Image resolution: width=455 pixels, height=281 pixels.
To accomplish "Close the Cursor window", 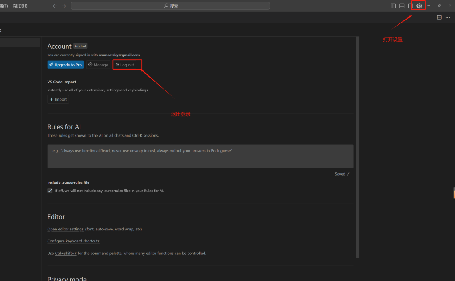I will 450,6.
